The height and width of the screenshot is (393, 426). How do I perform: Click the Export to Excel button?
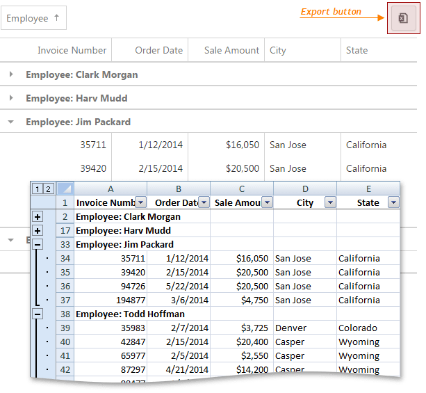[403, 18]
